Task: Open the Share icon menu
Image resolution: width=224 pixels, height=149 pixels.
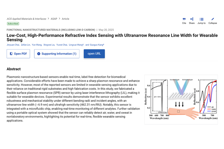Action: click(x=192, y=20)
